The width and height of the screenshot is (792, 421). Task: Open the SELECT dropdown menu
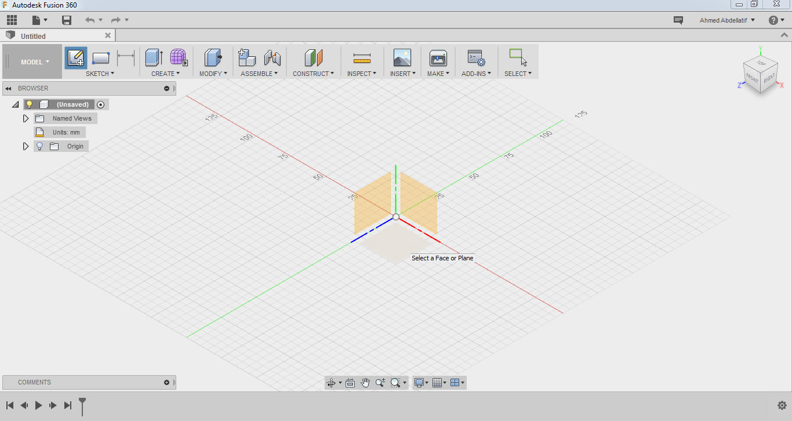[518, 74]
